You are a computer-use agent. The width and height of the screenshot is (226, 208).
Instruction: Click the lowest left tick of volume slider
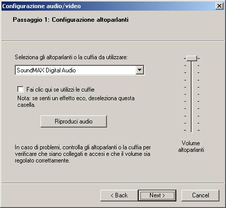[185, 131]
